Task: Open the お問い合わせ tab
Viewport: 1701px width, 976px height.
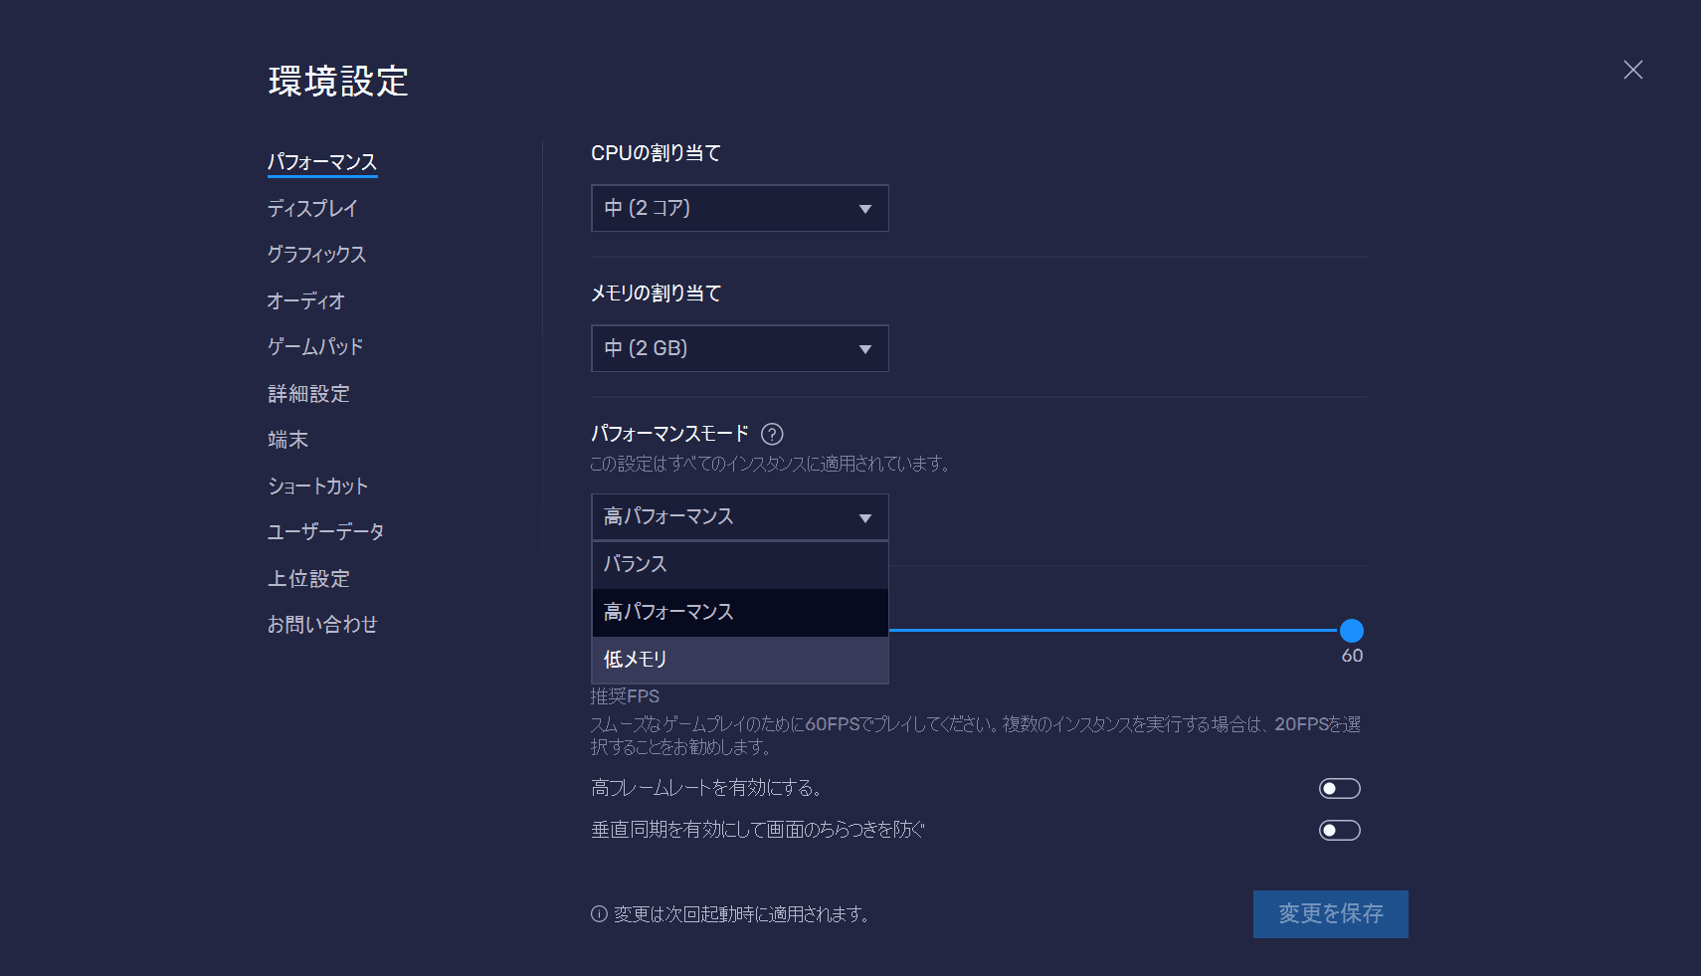Action: (322, 625)
